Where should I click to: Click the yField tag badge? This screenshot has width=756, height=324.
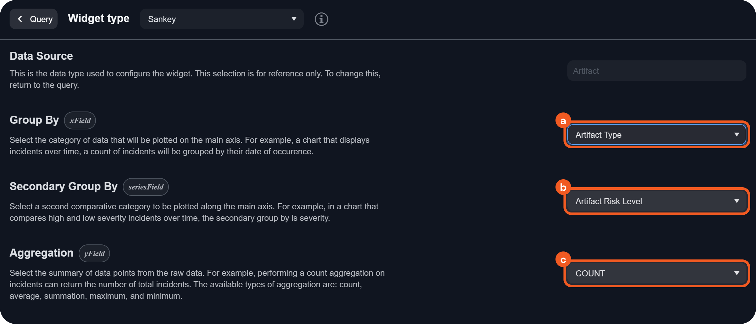tap(94, 253)
